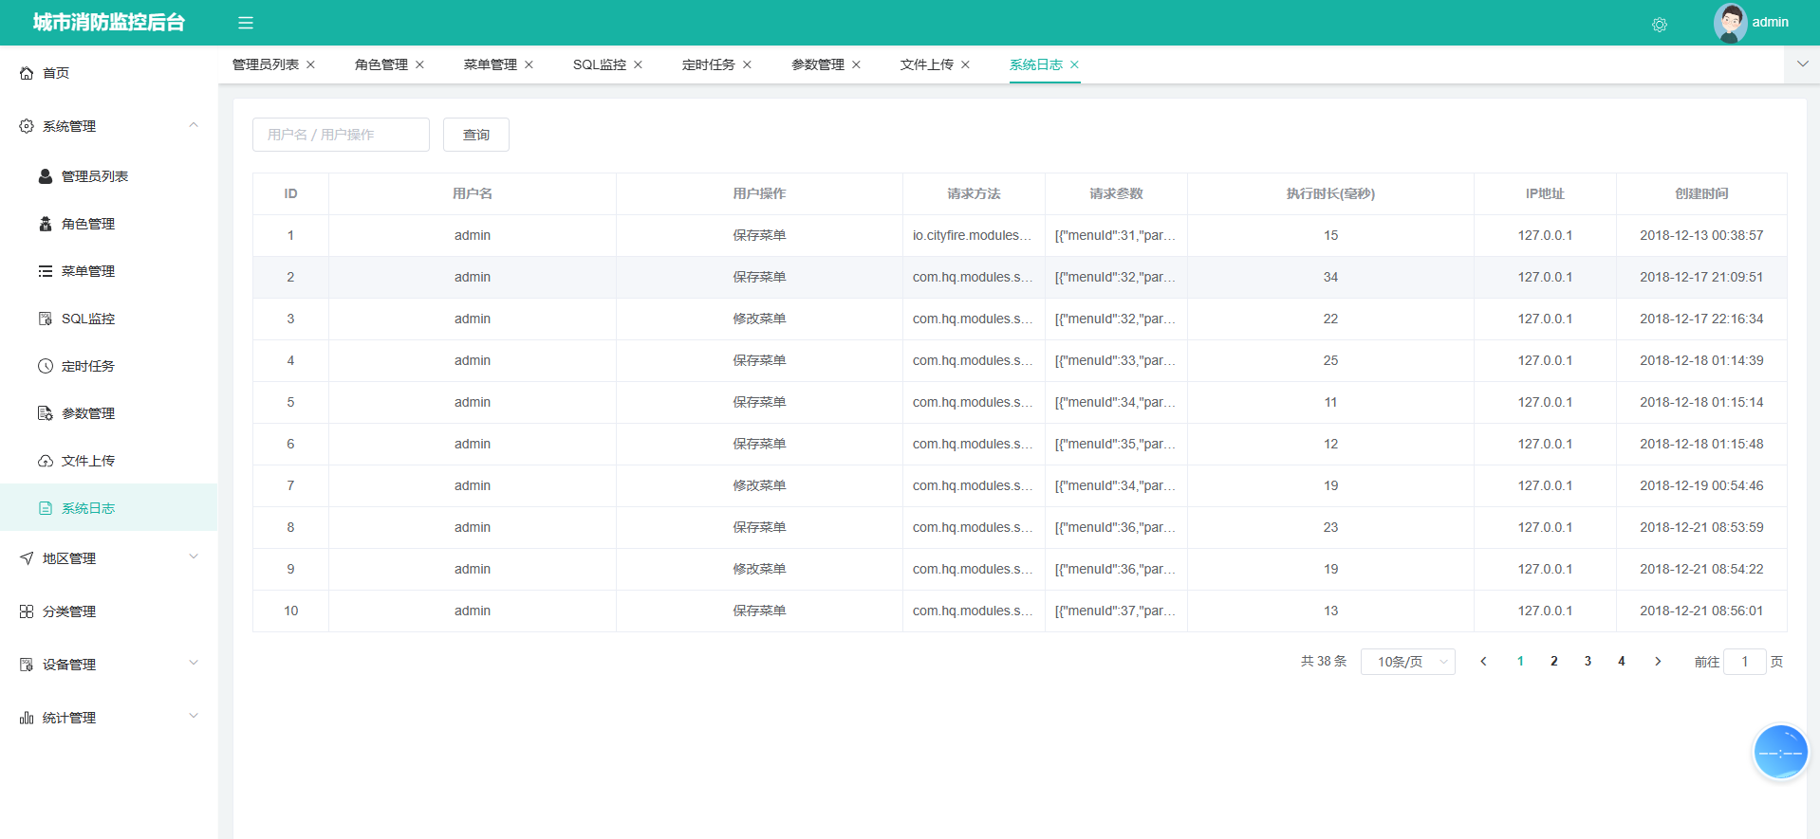The height and width of the screenshot is (839, 1820).
Task: Close the SQL监控 tab
Action: pos(638,64)
